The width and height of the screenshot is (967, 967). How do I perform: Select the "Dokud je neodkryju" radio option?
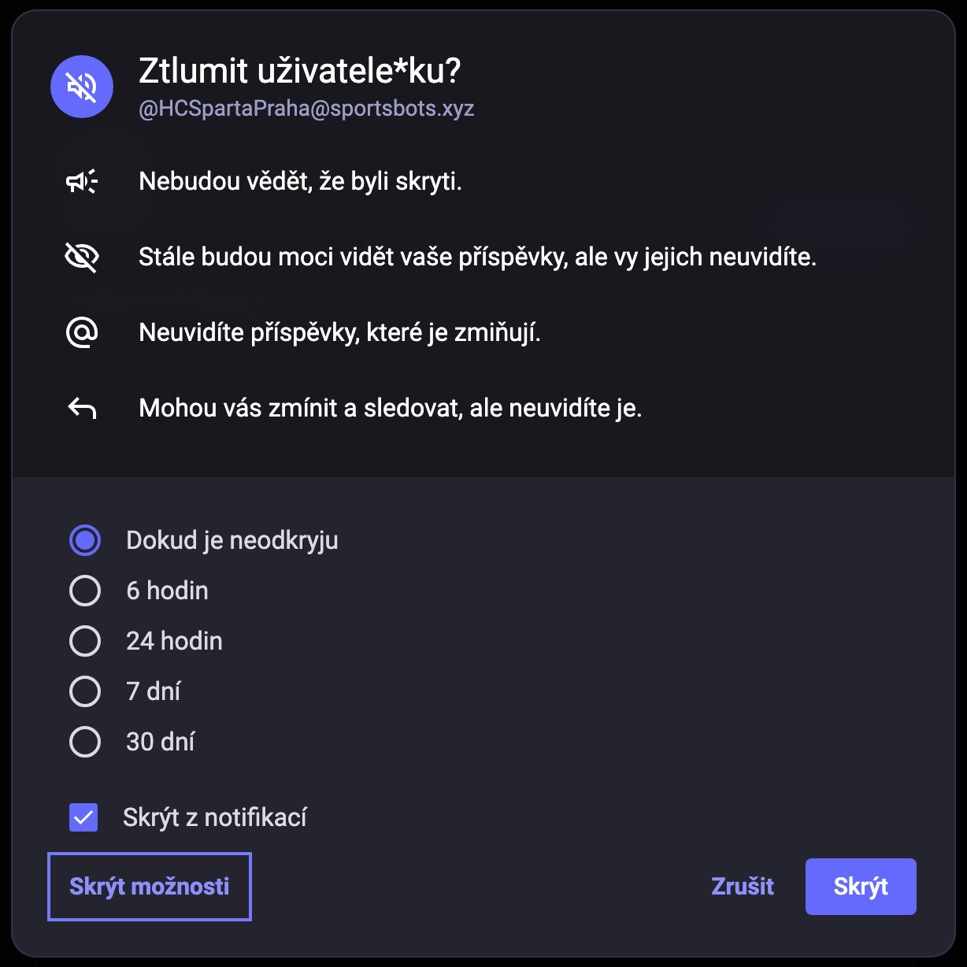coord(85,541)
